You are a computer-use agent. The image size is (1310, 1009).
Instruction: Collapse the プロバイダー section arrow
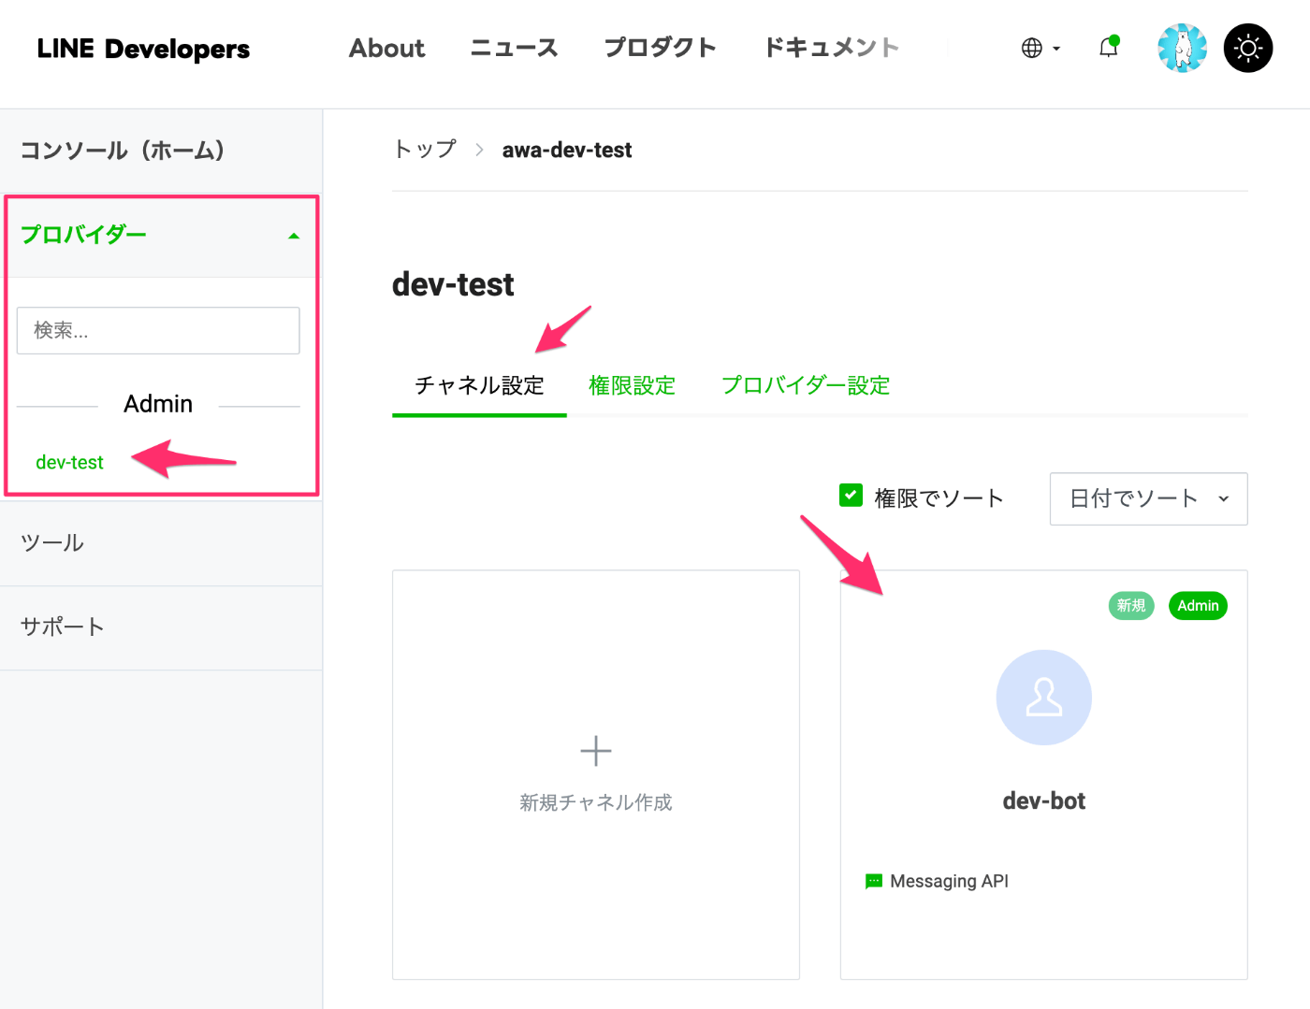click(294, 236)
